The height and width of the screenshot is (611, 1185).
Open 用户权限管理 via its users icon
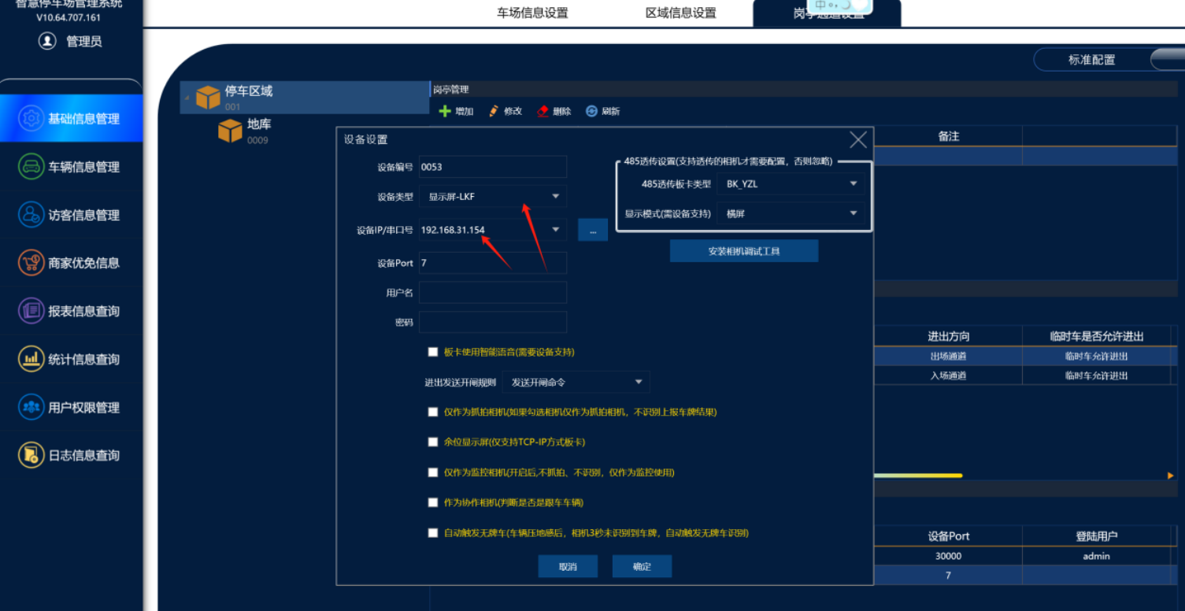coord(31,407)
